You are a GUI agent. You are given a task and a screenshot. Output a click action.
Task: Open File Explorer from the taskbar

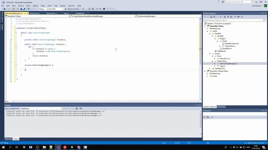point(44,147)
